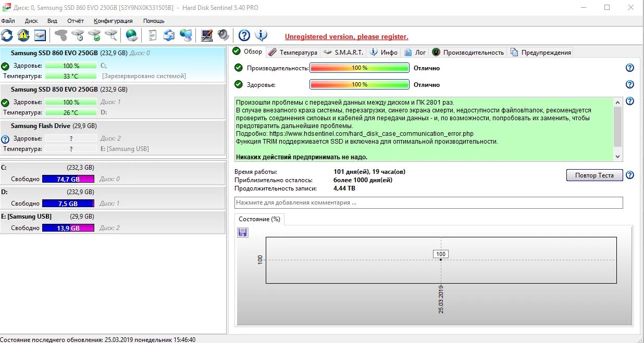
Task: Switch to the Температура tab
Action: (x=293, y=52)
